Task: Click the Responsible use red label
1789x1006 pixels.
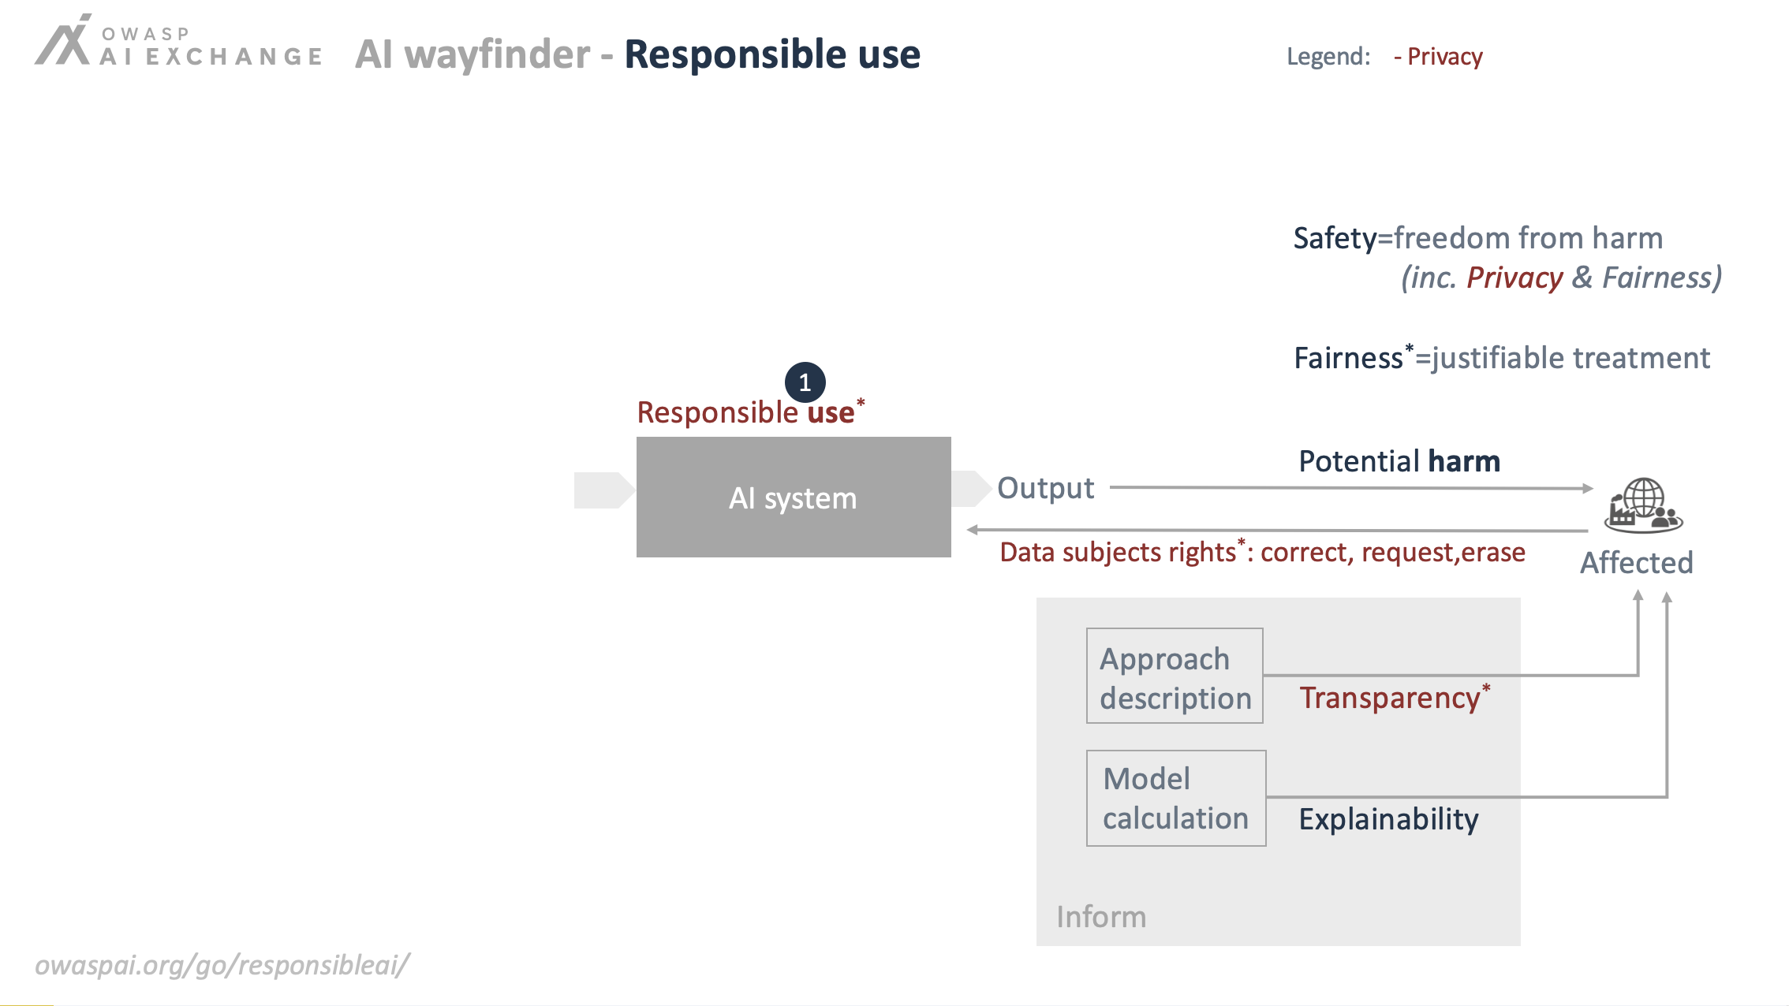Action: [750, 412]
